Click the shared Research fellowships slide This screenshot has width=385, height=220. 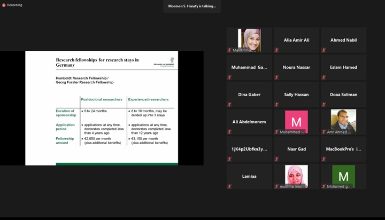(x=102, y=108)
